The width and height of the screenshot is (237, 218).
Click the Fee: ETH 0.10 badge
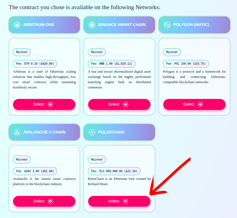point(35,64)
